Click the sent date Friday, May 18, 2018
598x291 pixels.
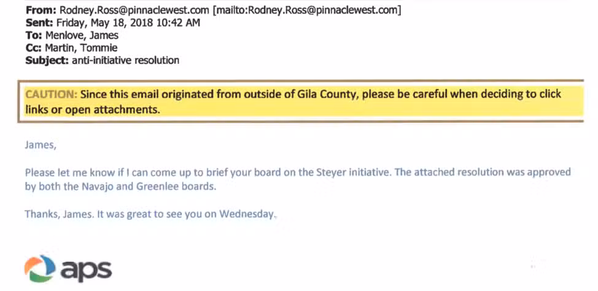[105, 23]
